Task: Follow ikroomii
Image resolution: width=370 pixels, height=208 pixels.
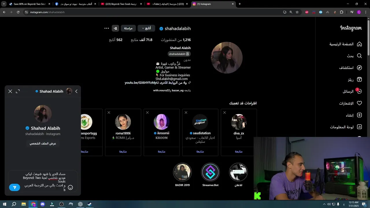Action: pyautogui.click(x=162, y=151)
